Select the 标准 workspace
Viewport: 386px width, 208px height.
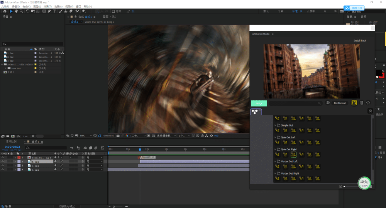click(x=295, y=11)
